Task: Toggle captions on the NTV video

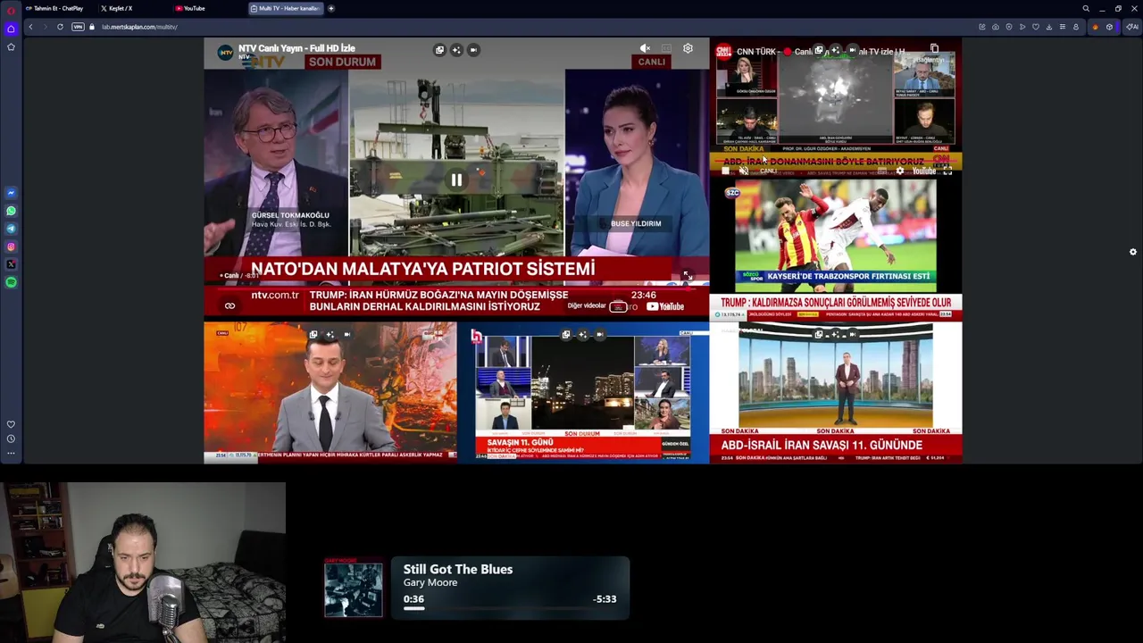Action: (x=666, y=48)
